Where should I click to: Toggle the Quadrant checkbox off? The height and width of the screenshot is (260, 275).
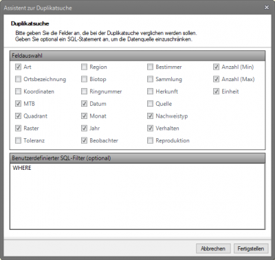18,116
